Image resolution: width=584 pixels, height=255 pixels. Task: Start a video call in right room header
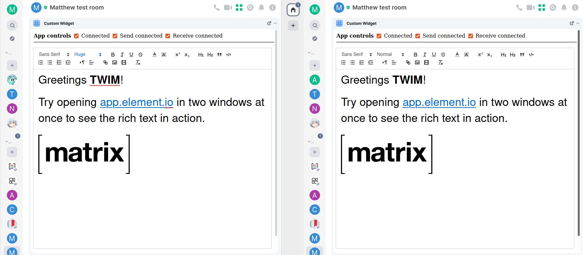tap(530, 8)
